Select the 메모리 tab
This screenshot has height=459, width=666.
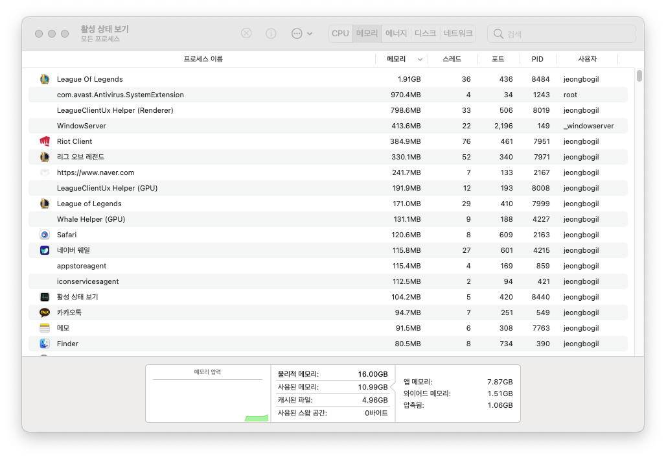[x=367, y=33]
